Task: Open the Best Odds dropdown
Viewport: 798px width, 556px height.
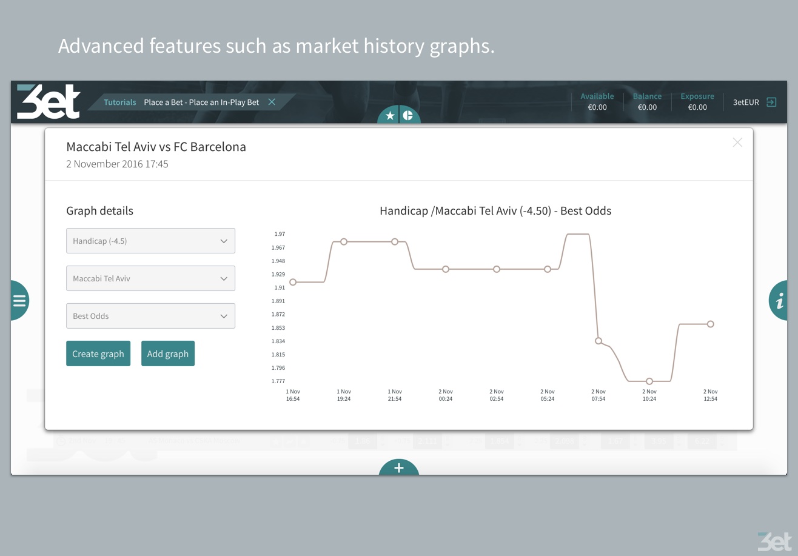Action: point(150,316)
